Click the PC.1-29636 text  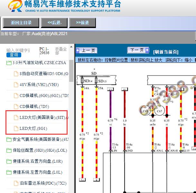coord(44,51)
